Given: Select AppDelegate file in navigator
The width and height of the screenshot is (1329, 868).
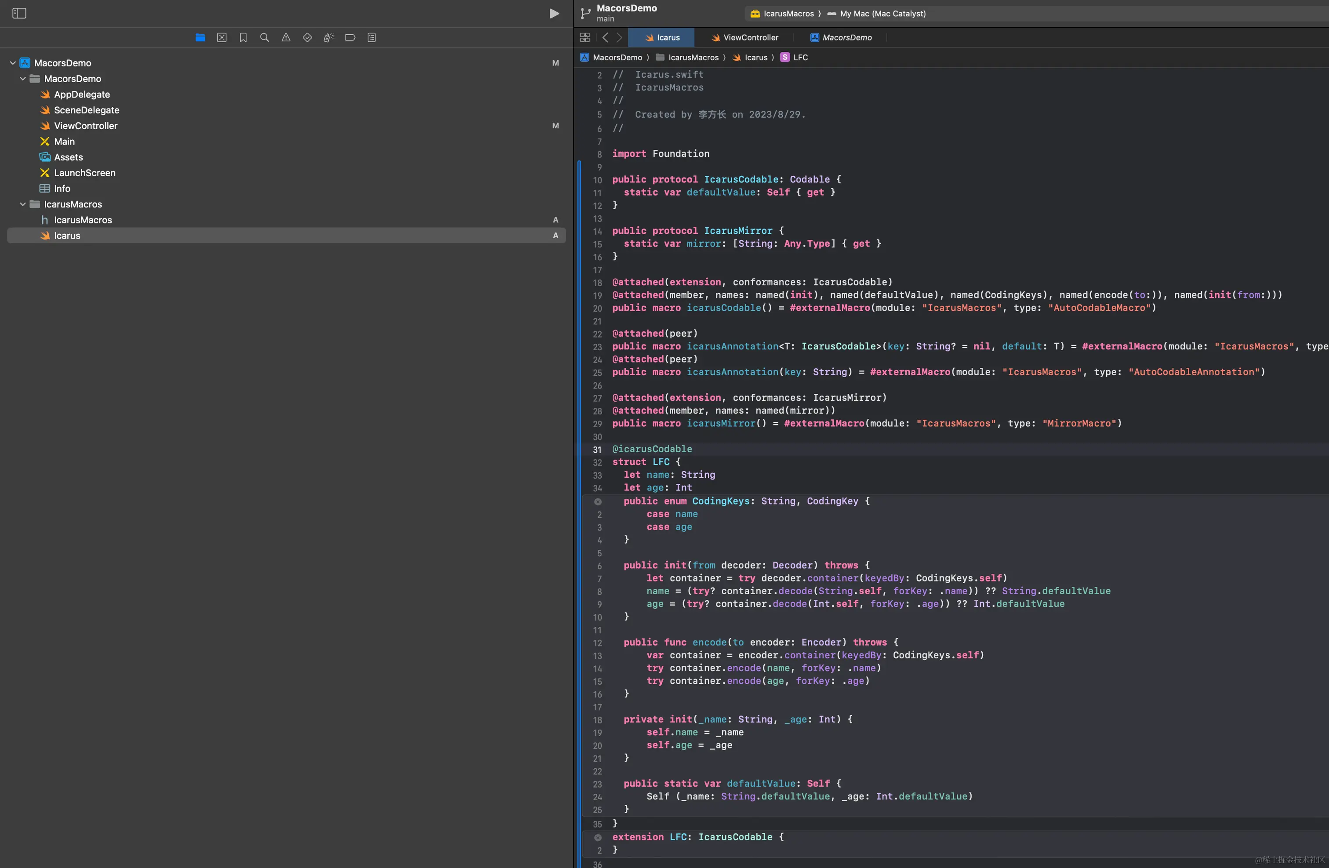Looking at the screenshot, I should (x=82, y=94).
